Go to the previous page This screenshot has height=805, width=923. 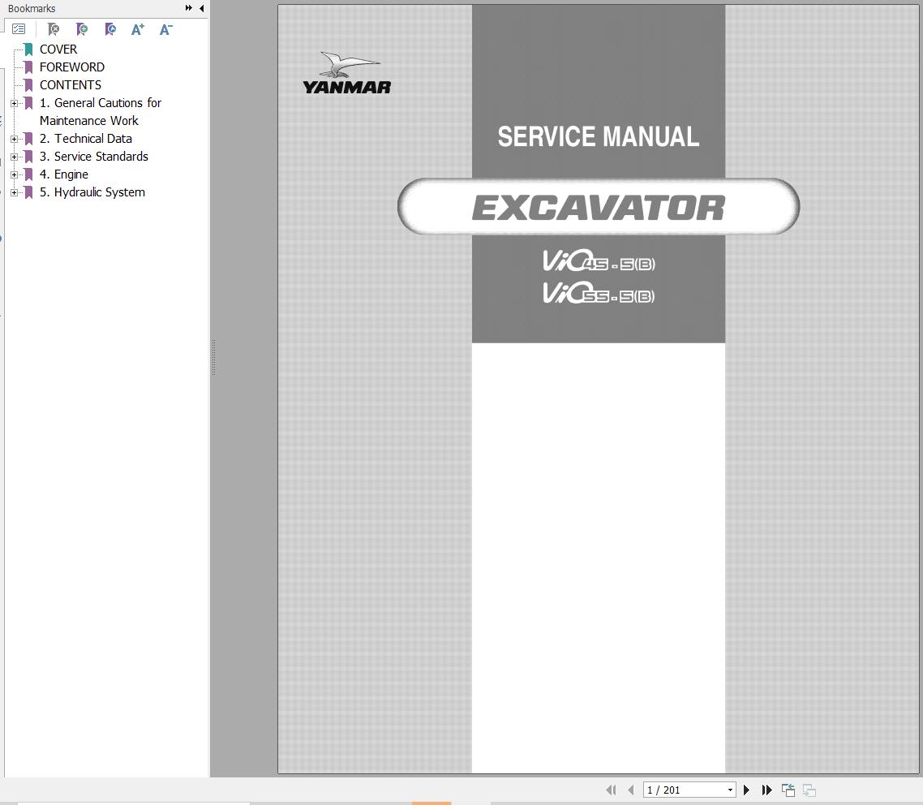[x=631, y=790]
